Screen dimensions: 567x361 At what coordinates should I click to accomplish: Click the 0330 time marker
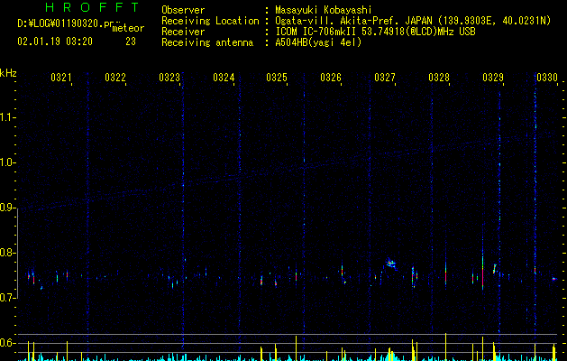pyautogui.click(x=547, y=77)
